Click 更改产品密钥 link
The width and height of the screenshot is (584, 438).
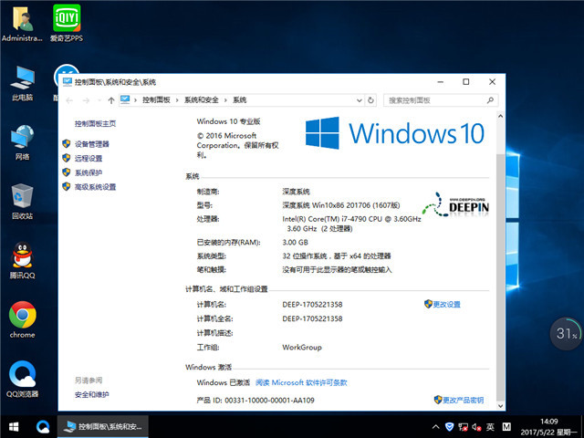coord(463,400)
